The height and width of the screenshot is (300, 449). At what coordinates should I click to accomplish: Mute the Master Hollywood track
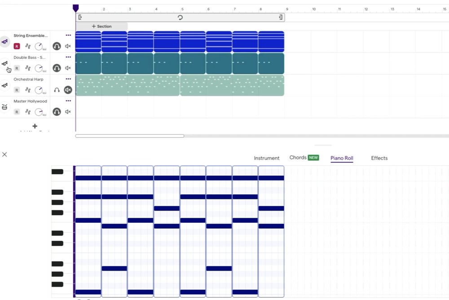[x=68, y=111]
